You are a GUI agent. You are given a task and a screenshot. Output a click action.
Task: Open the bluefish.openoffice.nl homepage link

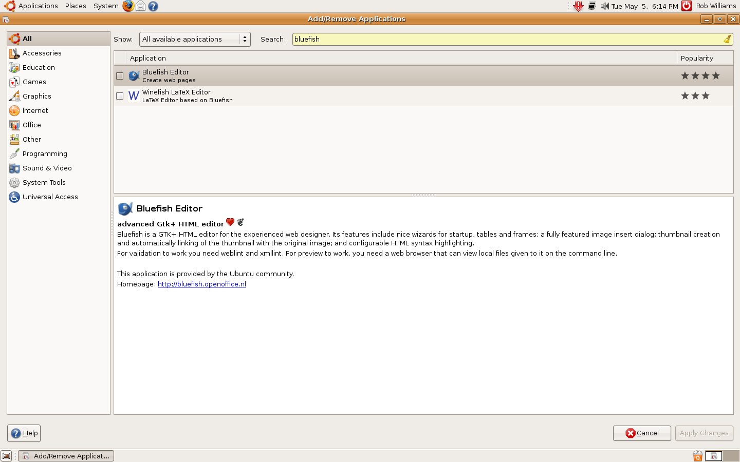point(202,284)
